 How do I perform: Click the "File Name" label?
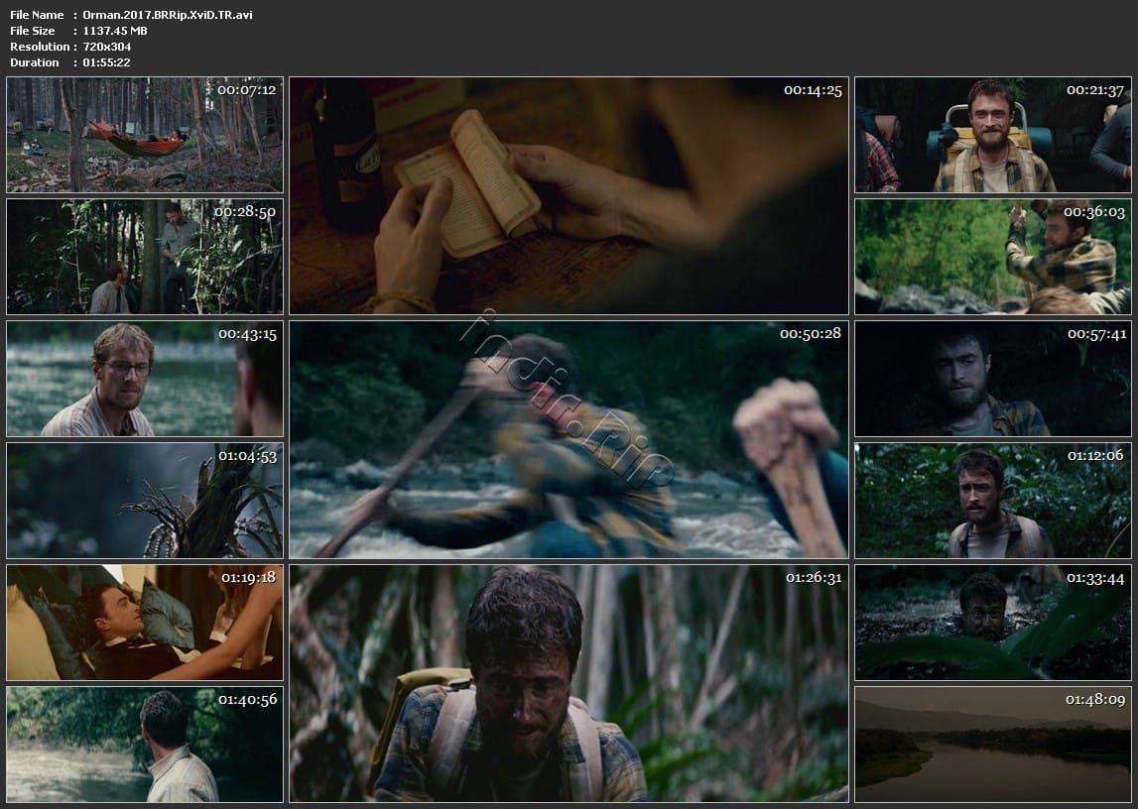point(37,15)
